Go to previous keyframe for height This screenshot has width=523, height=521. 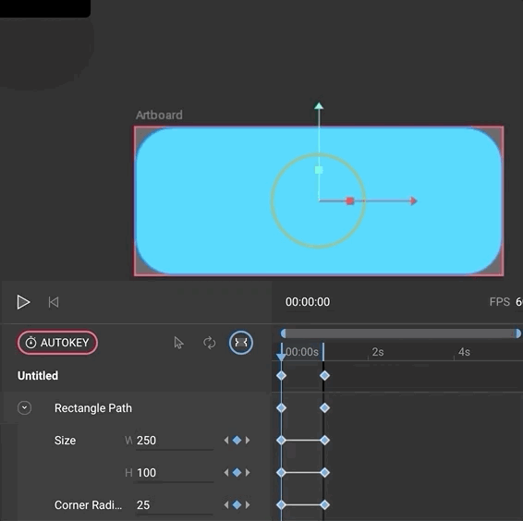[x=226, y=472]
